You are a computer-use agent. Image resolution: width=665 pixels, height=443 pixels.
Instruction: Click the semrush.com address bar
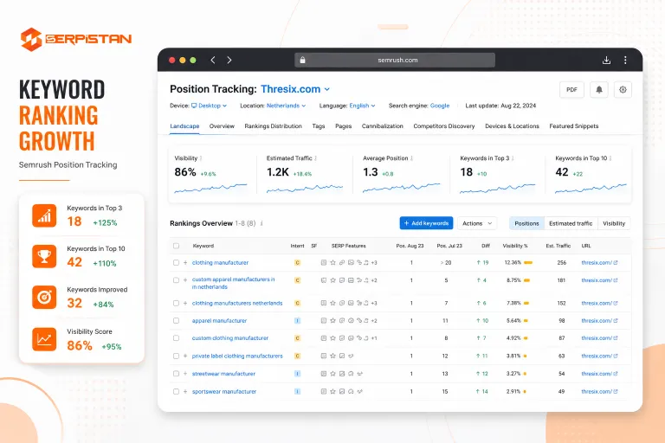tap(395, 61)
